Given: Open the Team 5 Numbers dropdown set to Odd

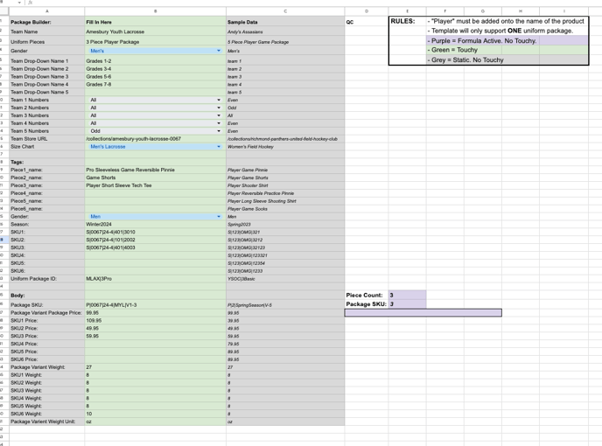Looking at the screenshot, I should [x=218, y=131].
